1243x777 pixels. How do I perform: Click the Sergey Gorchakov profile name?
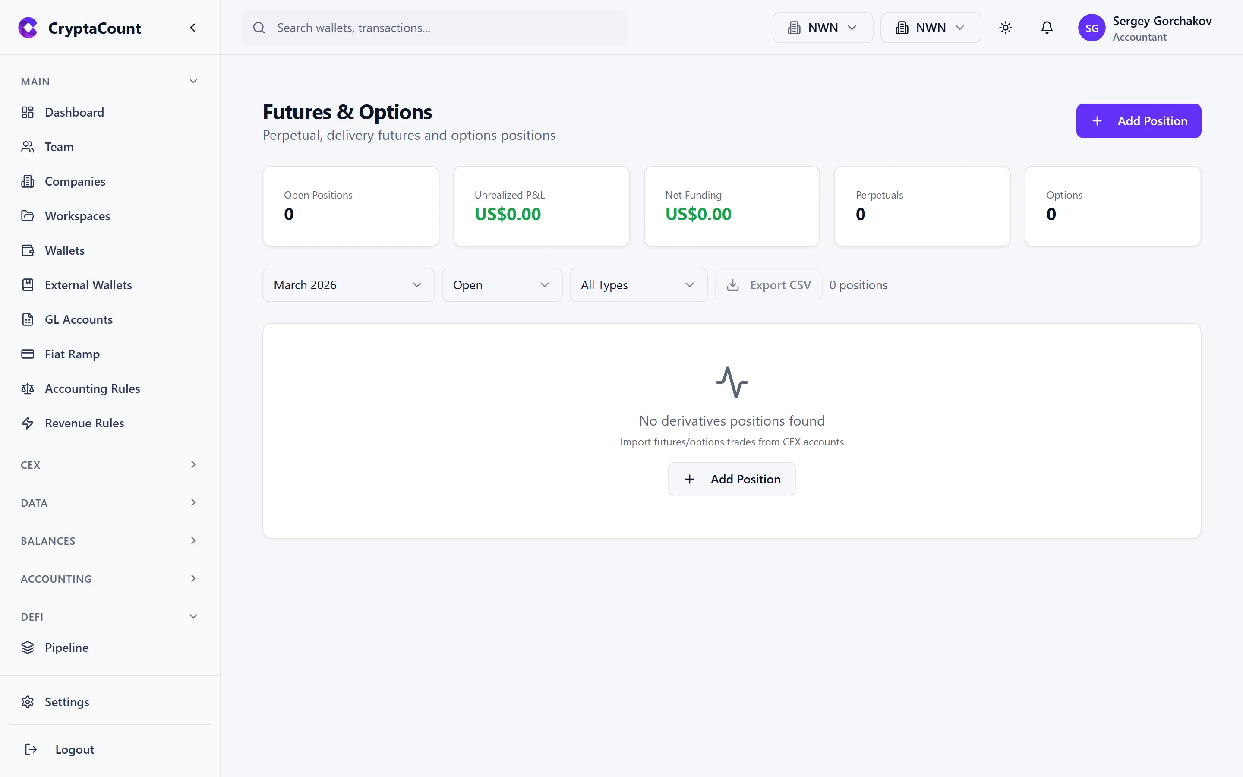coord(1162,21)
